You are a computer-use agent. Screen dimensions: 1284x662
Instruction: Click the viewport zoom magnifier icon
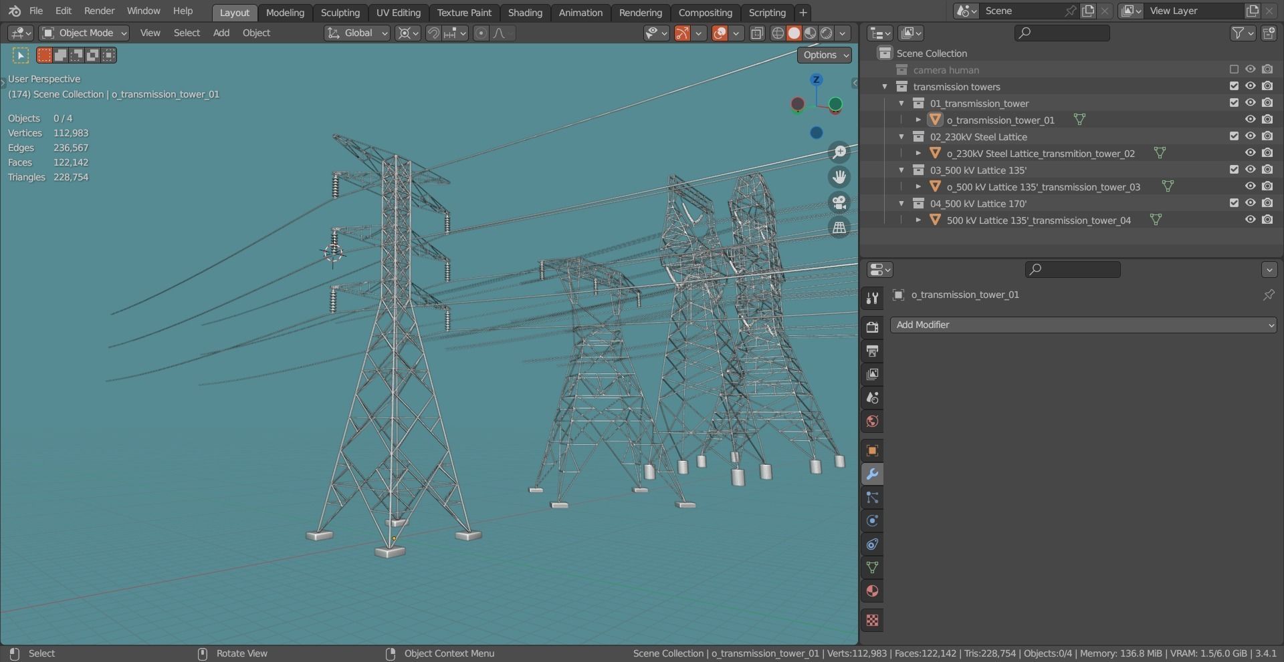click(x=839, y=152)
